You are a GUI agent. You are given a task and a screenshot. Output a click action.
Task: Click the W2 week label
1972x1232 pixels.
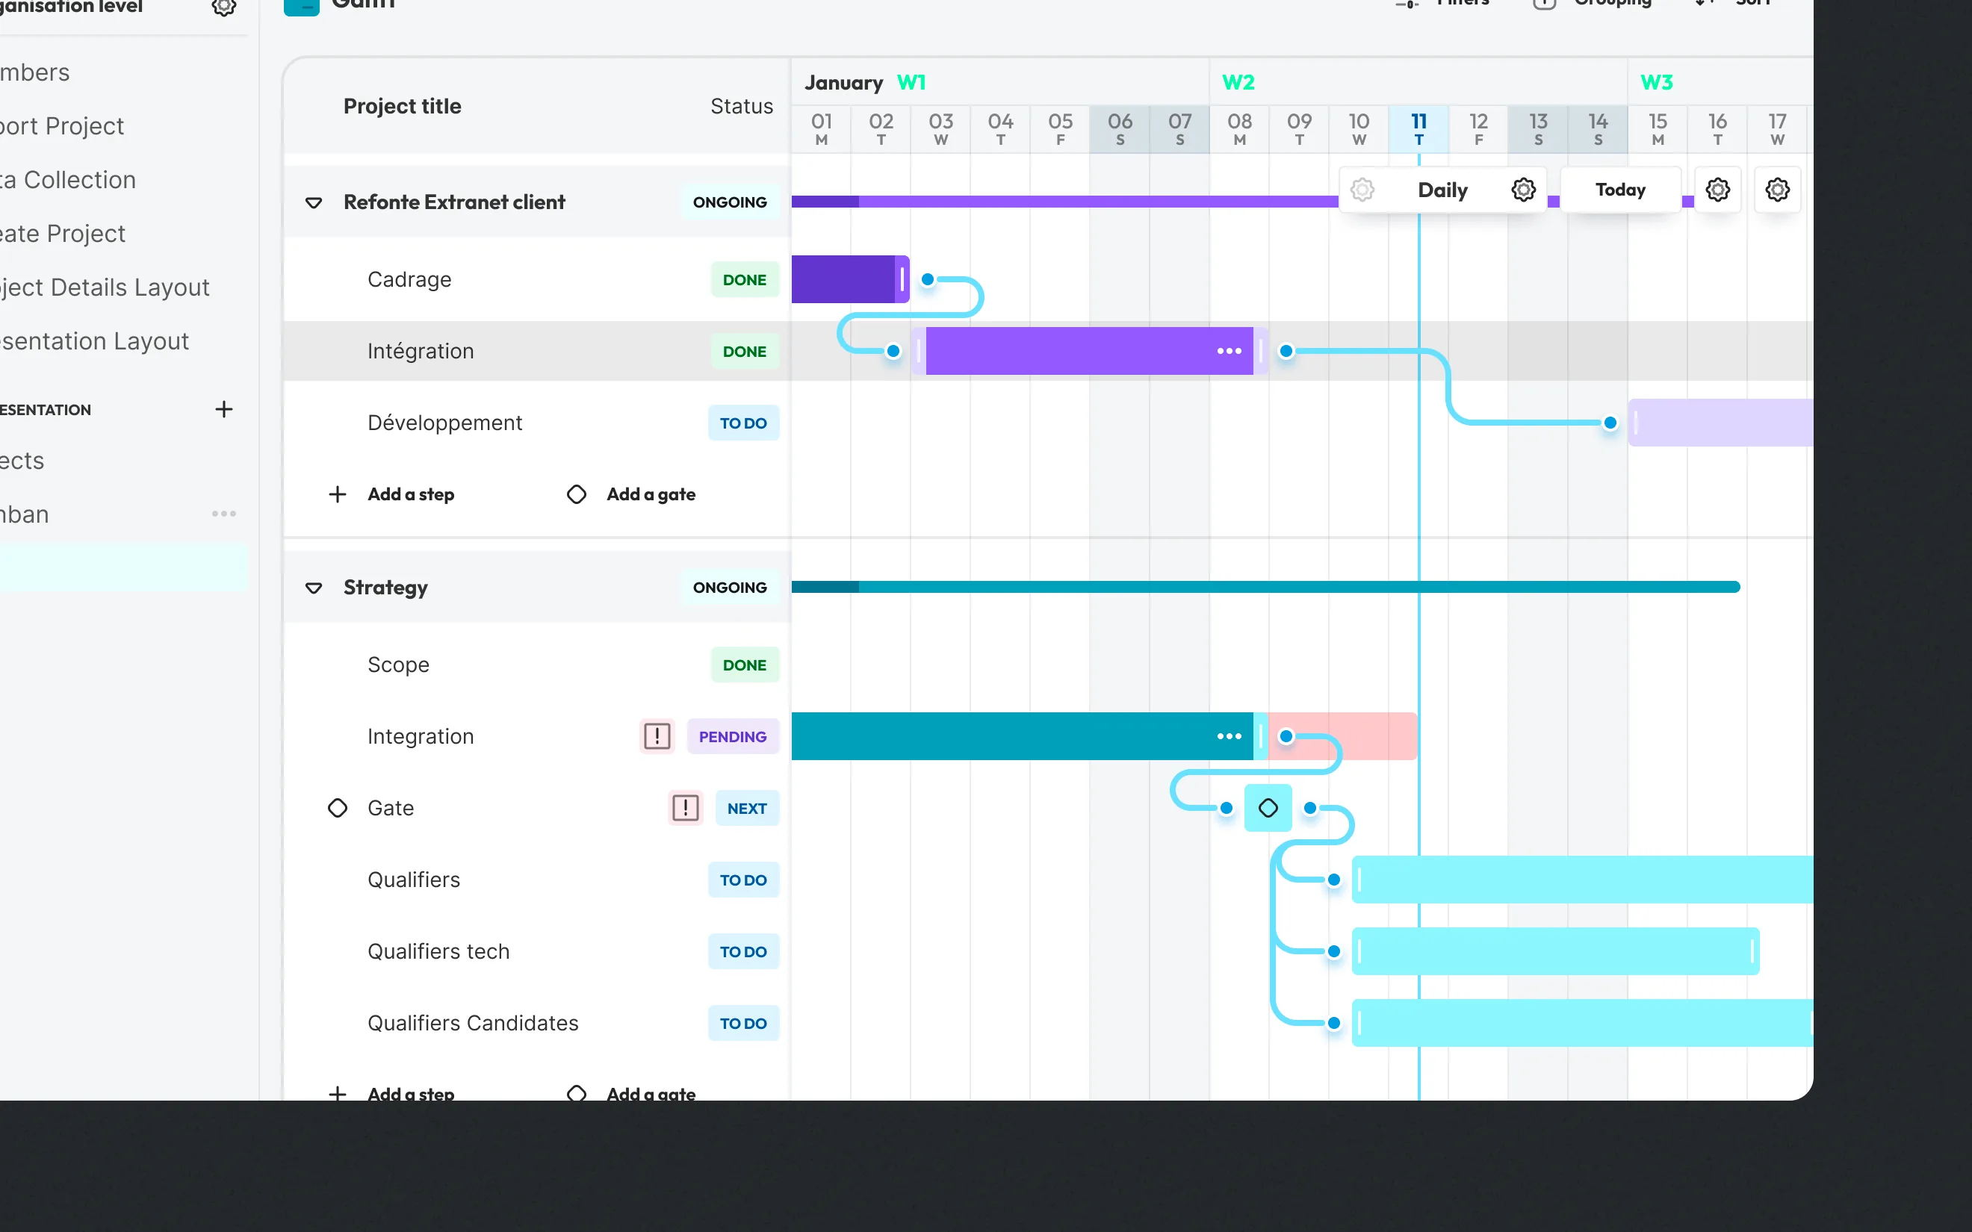click(1238, 82)
